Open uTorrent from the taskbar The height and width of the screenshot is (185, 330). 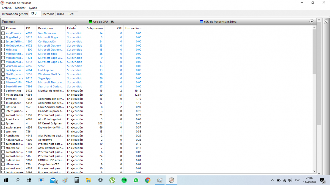click(x=112, y=180)
